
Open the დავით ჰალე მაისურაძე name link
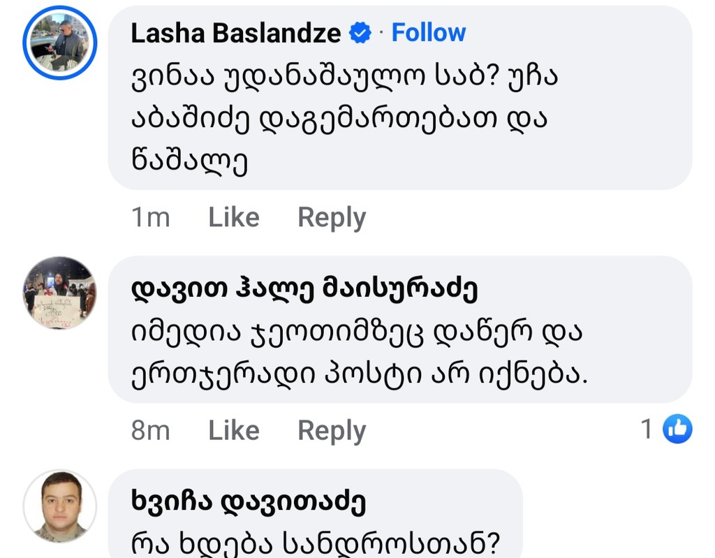click(x=304, y=290)
